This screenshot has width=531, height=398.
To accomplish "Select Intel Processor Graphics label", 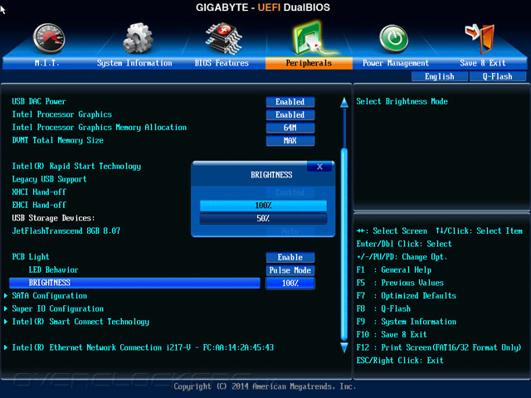I will click(x=62, y=114).
